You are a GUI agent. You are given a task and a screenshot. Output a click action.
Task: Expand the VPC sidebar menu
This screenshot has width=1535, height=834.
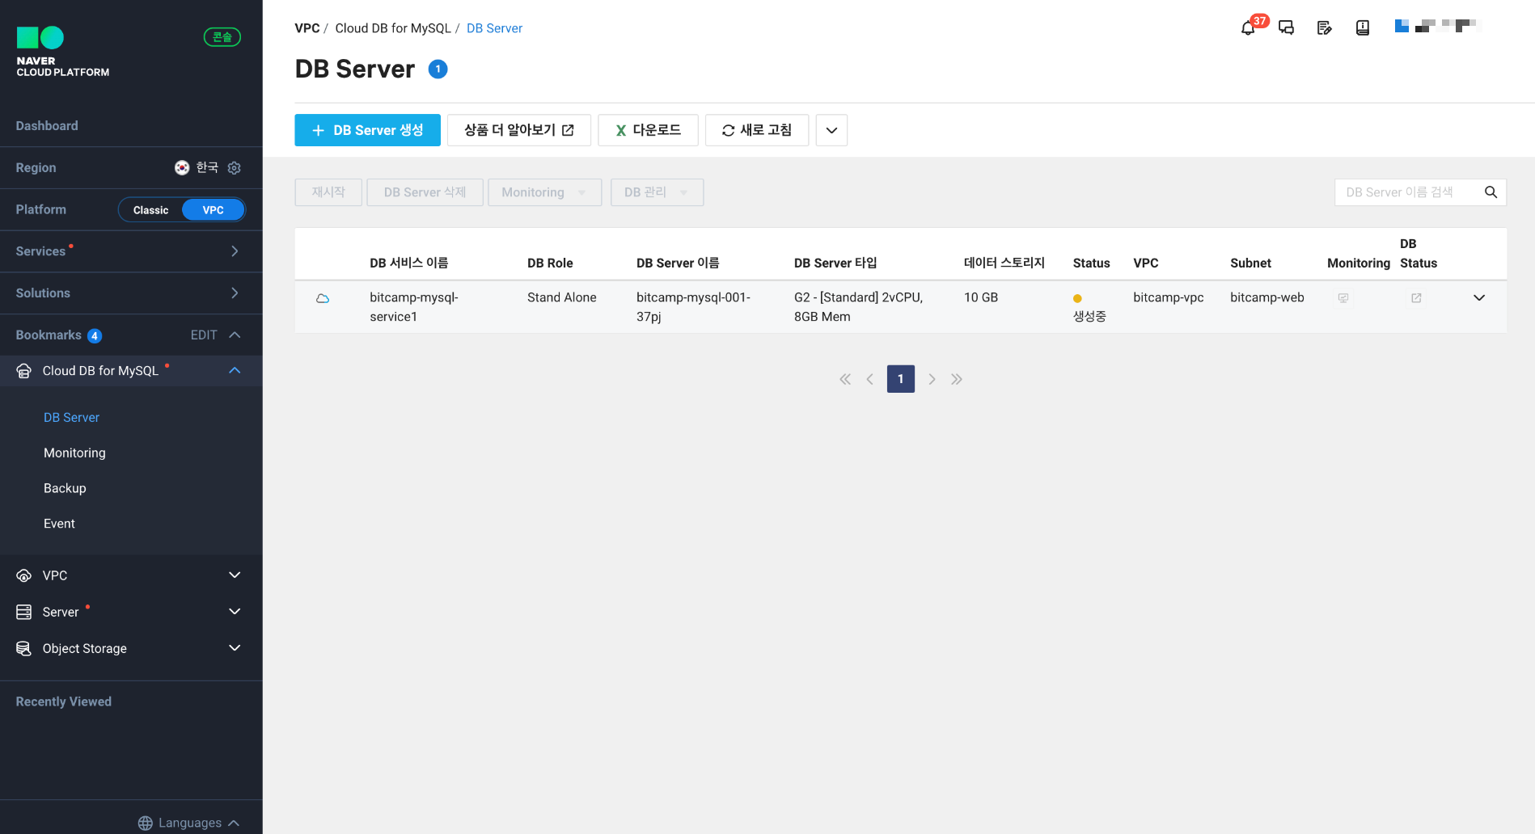click(x=235, y=575)
